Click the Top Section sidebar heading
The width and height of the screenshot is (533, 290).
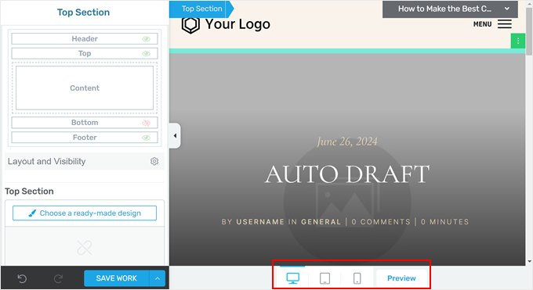point(83,13)
